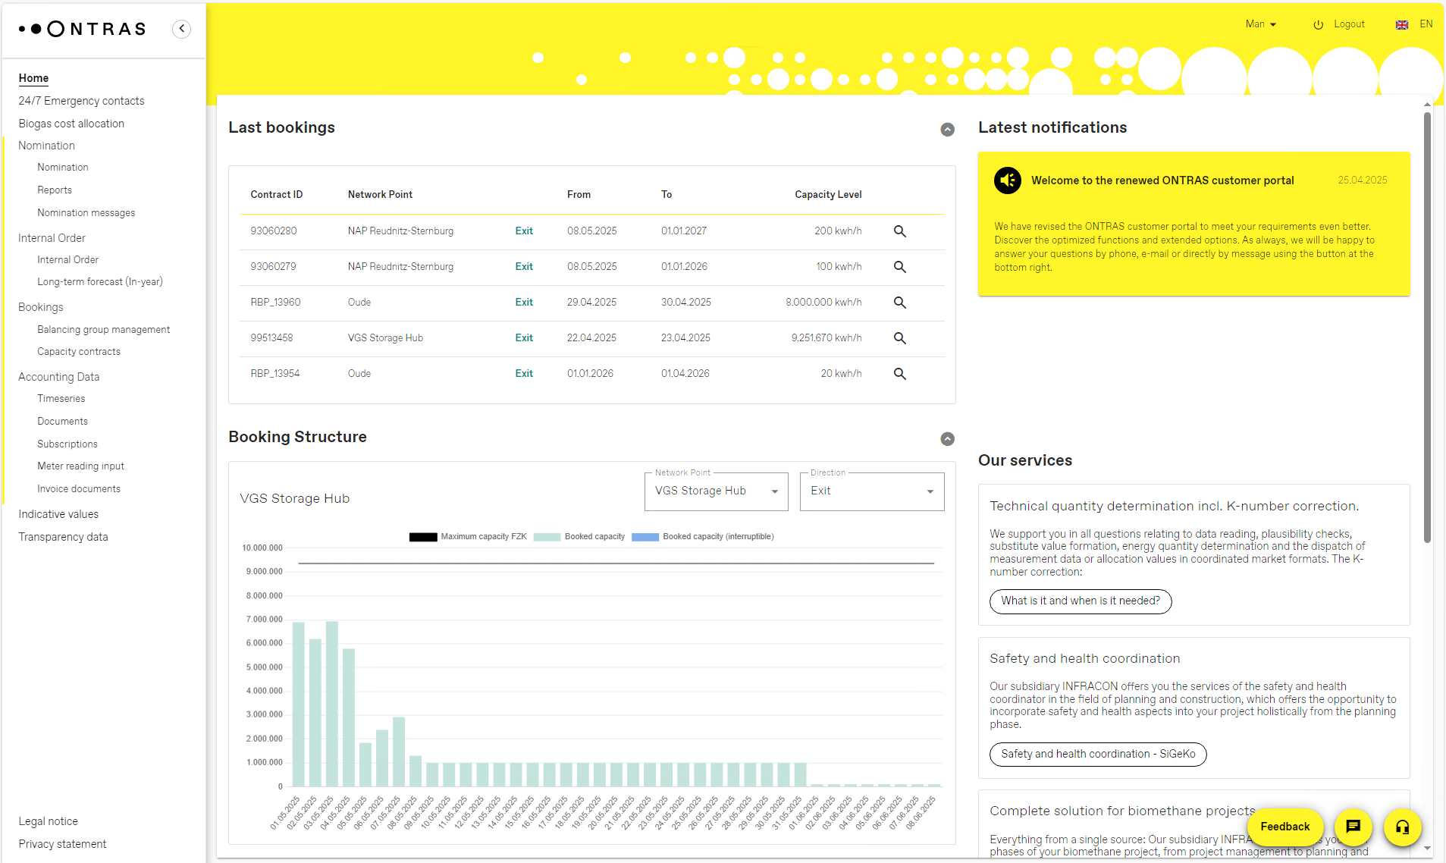
Task: Click the page vertical scrollbar
Action: 1427,326
